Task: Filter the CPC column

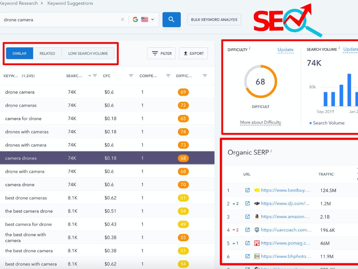Action: point(131,75)
